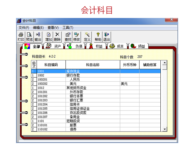Click the 删除 (Delete) toolbar icon

coord(57,37)
